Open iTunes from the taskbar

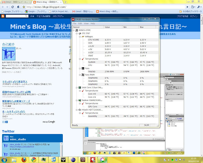[x=53, y=160]
